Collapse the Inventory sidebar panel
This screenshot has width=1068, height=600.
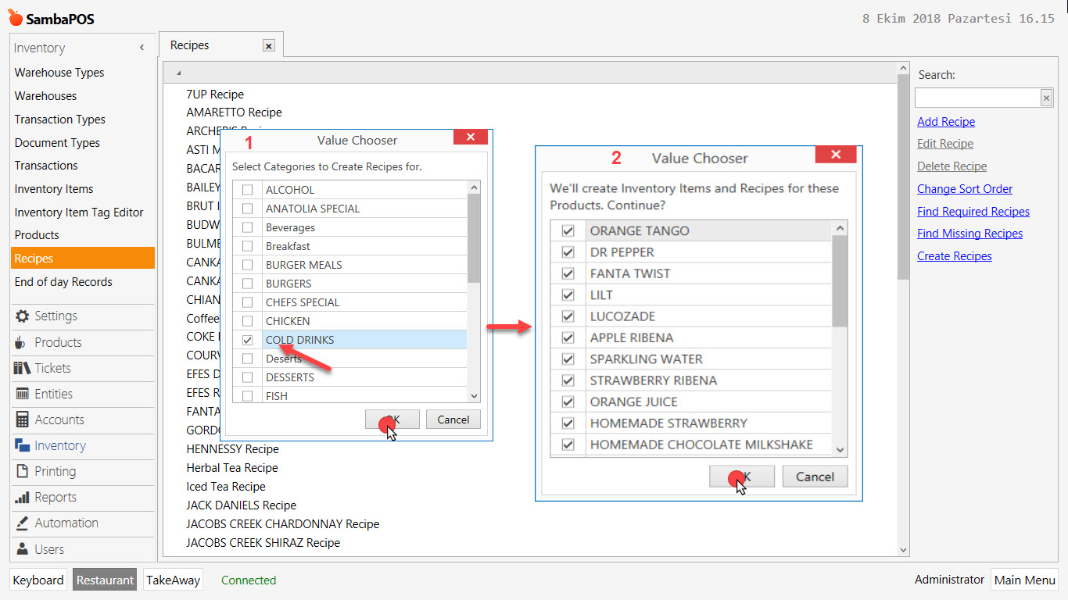pyautogui.click(x=142, y=47)
